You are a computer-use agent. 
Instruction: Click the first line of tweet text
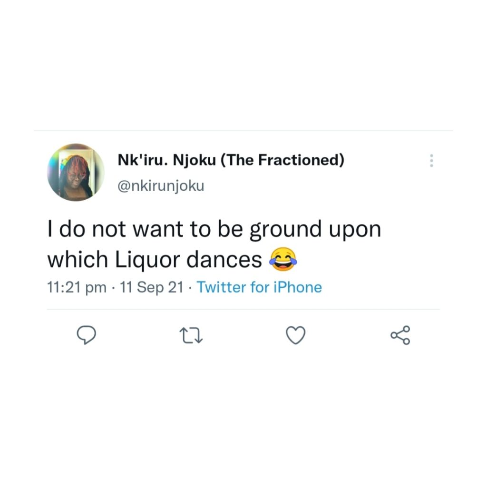(x=214, y=230)
